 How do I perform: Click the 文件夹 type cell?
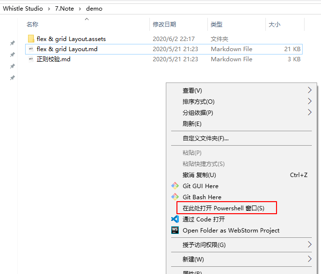click(219, 39)
